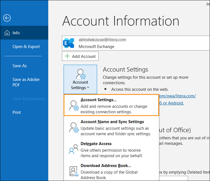The width and height of the screenshot is (210, 181).
Task: Choose Delegate Access from the menu
Action: [111, 149]
